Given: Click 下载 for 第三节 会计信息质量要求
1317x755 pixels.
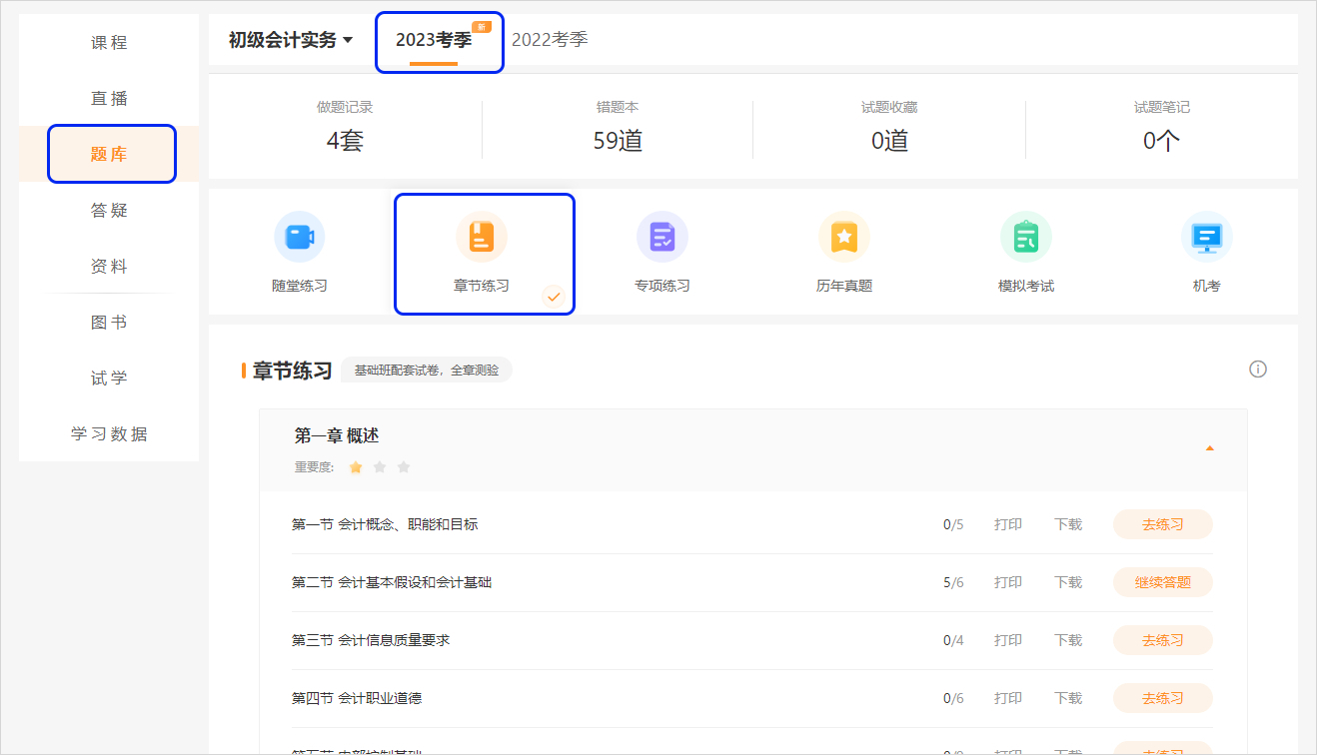Looking at the screenshot, I should [1067, 639].
